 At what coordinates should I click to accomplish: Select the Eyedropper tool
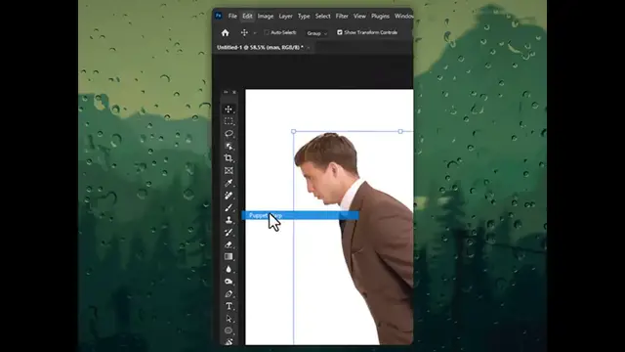pyautogui.click(x=229, y=183)
